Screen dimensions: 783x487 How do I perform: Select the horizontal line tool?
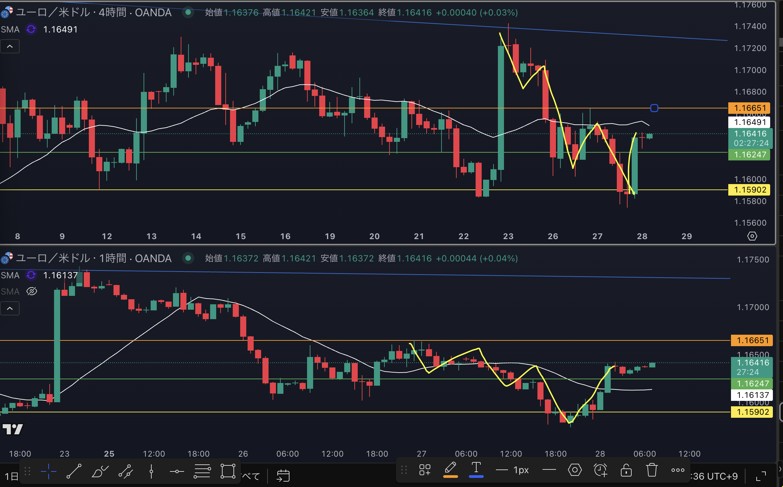point(177,471)
